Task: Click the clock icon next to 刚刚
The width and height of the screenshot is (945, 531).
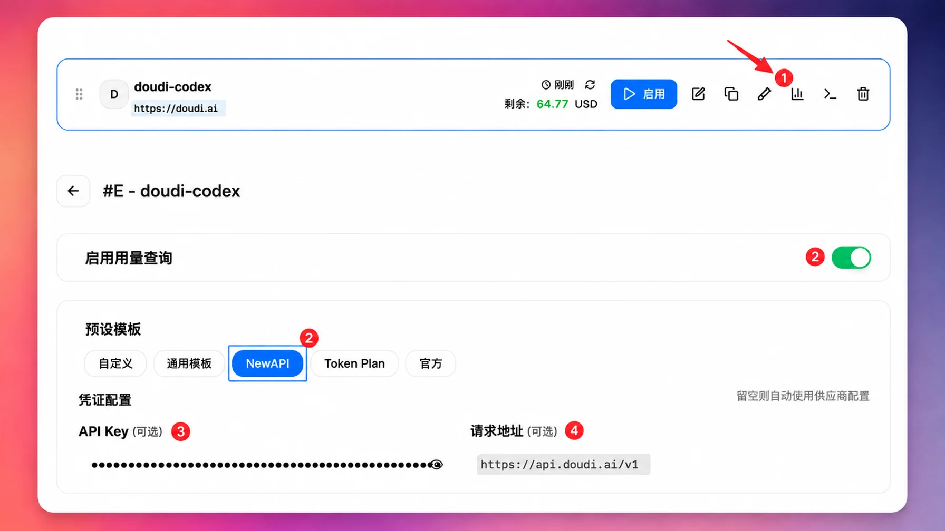Action: [546, 85]
